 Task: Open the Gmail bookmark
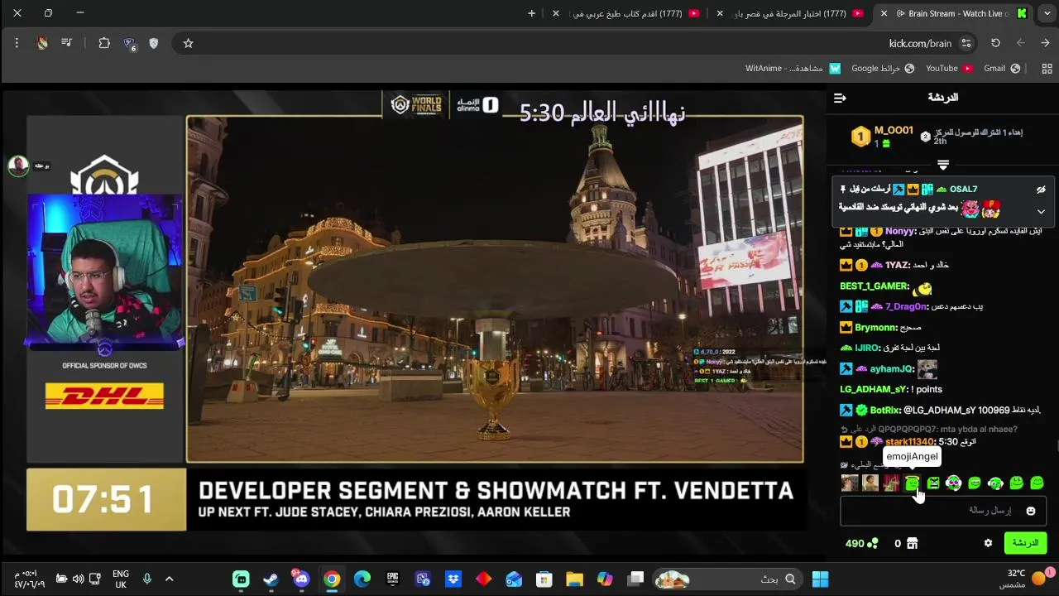[1002, 69]
